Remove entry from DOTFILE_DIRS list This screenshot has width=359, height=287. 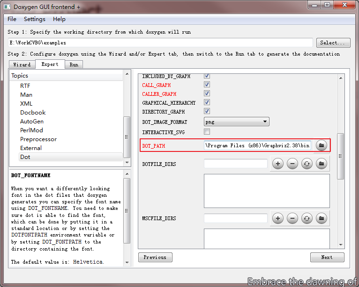point(292,164)
